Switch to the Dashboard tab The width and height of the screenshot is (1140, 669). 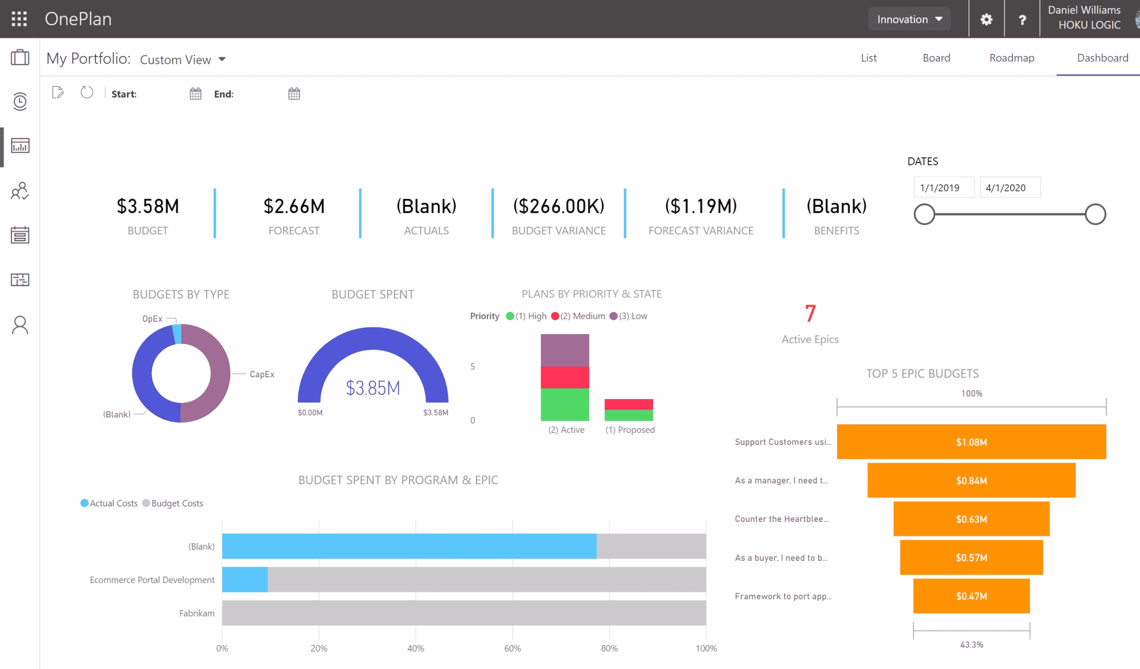1103,58
